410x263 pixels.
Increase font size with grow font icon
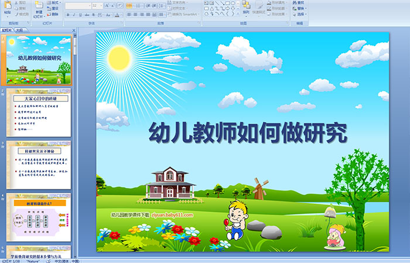pos(107,5)
